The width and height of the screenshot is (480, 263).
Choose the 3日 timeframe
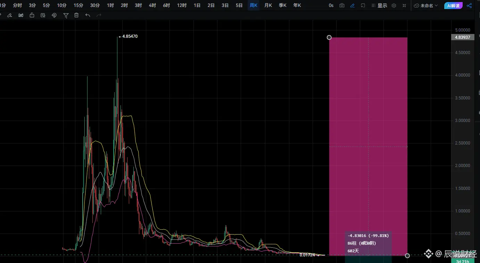tap(225, 6)
